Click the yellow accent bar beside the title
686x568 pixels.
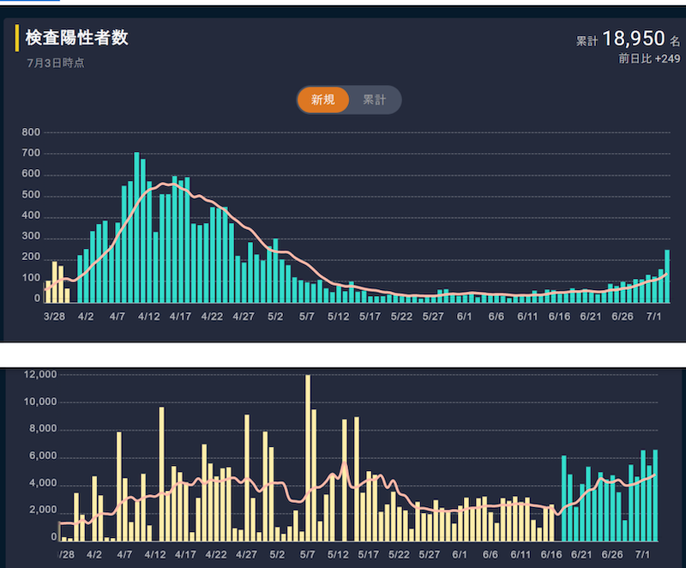pos(17,38)
